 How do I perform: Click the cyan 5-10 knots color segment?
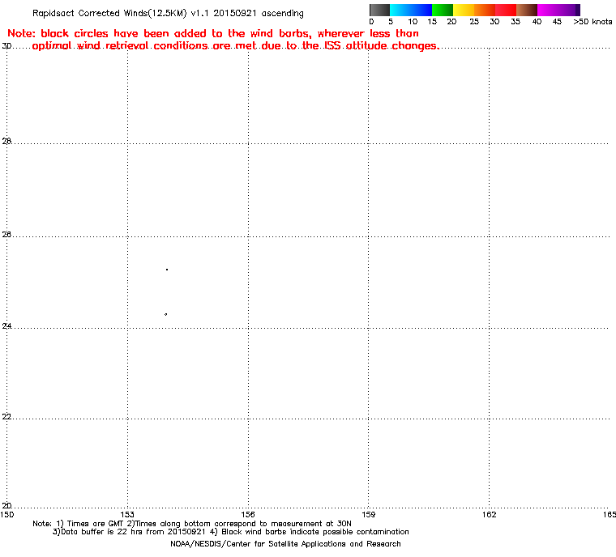[x=400, y=10]
